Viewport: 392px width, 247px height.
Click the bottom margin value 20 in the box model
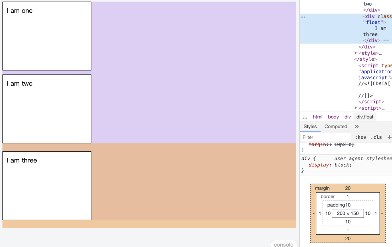[348, 239]
